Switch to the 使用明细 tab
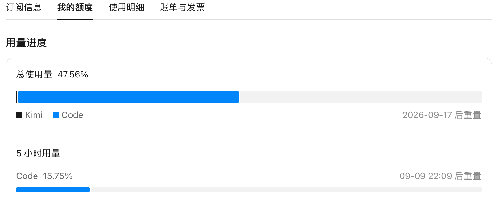This screenshot has width=499, height=198. coord(126,7)
